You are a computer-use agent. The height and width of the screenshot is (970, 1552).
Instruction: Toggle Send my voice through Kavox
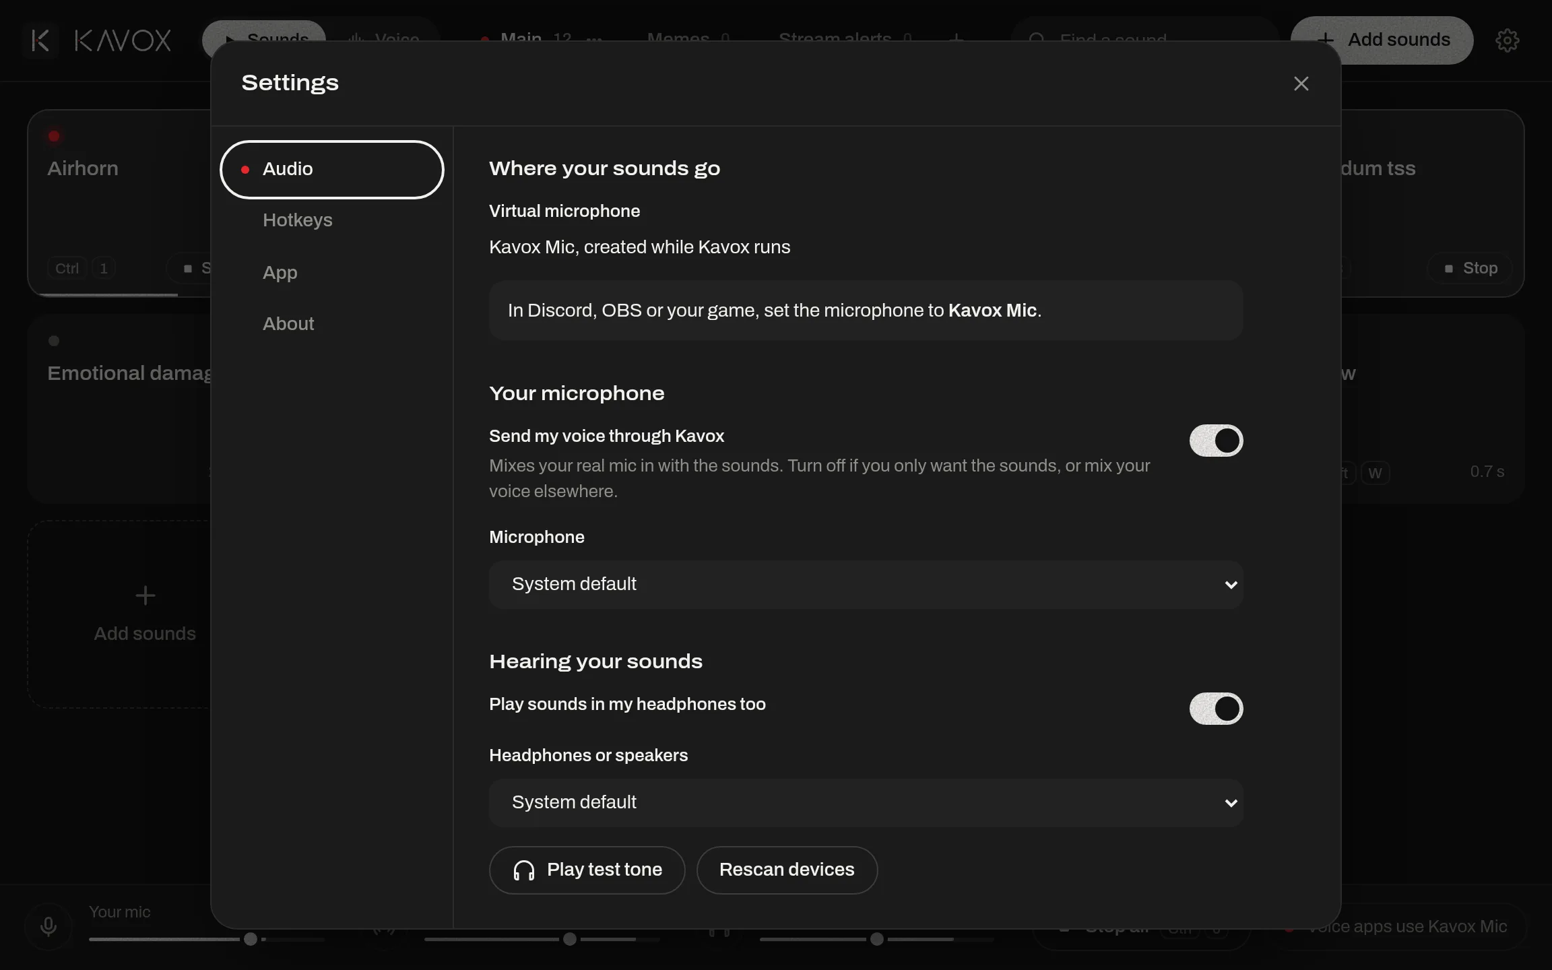1216,441
